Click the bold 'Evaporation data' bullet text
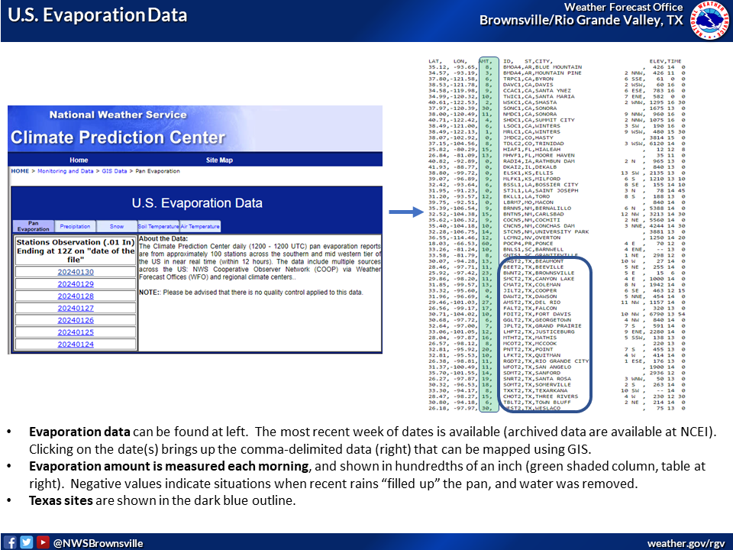733x550 pixels. point(79,432)
